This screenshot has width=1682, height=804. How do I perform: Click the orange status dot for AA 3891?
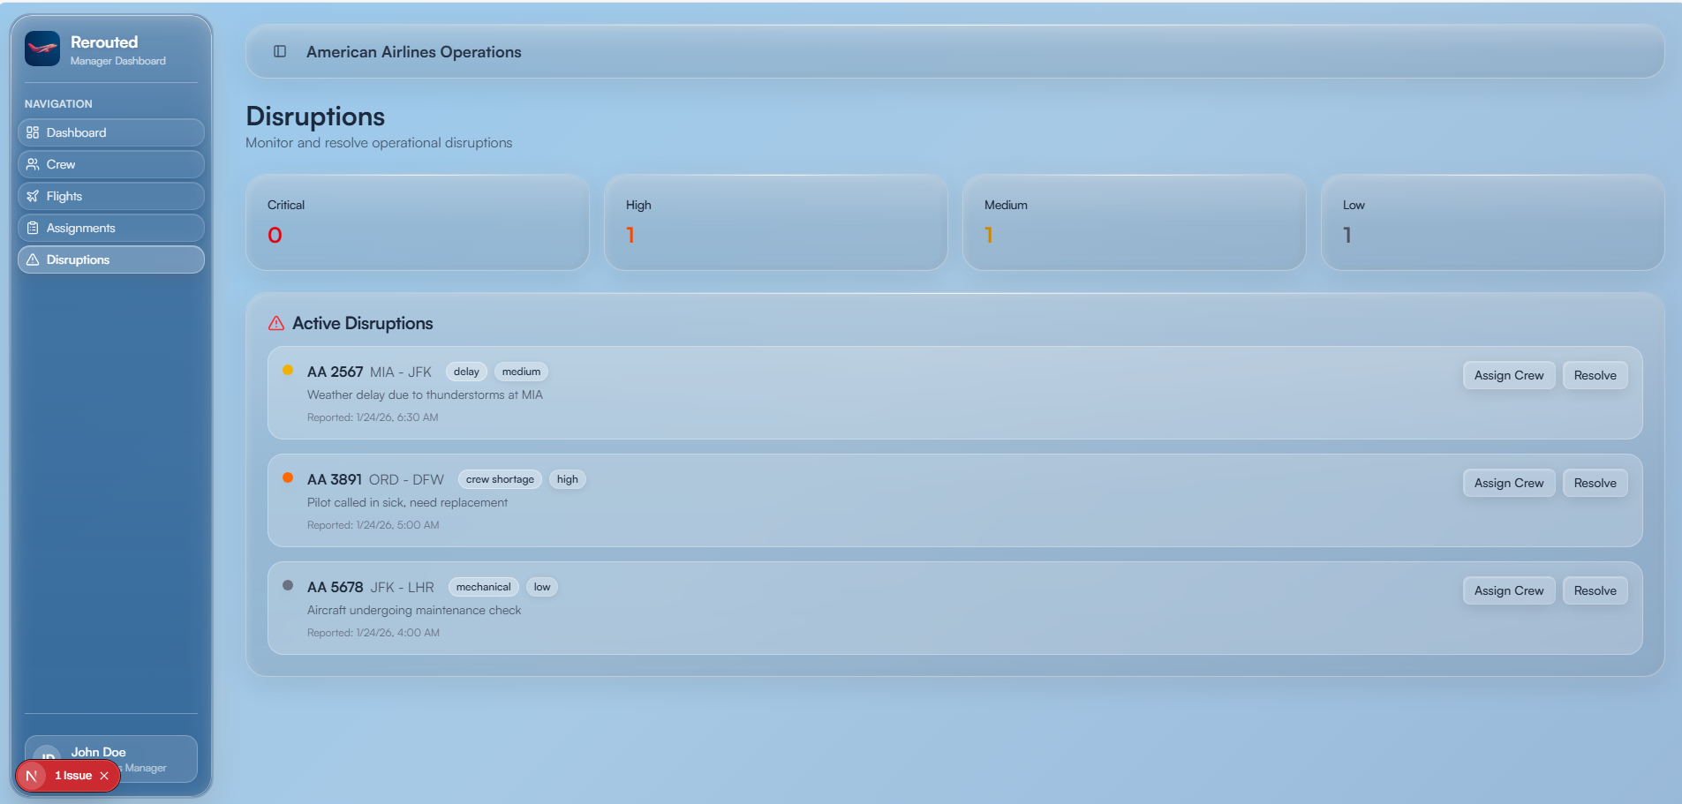tap(288, 477)
